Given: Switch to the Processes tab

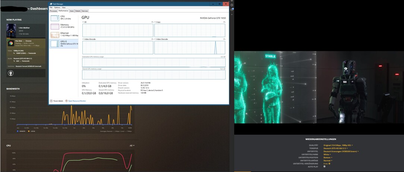Looking at the screenshot, I should pos(53,11).
